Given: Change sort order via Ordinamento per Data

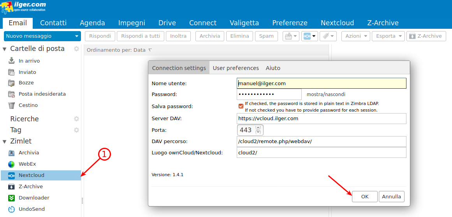Looking at the screenshot, I should [119, 50].
